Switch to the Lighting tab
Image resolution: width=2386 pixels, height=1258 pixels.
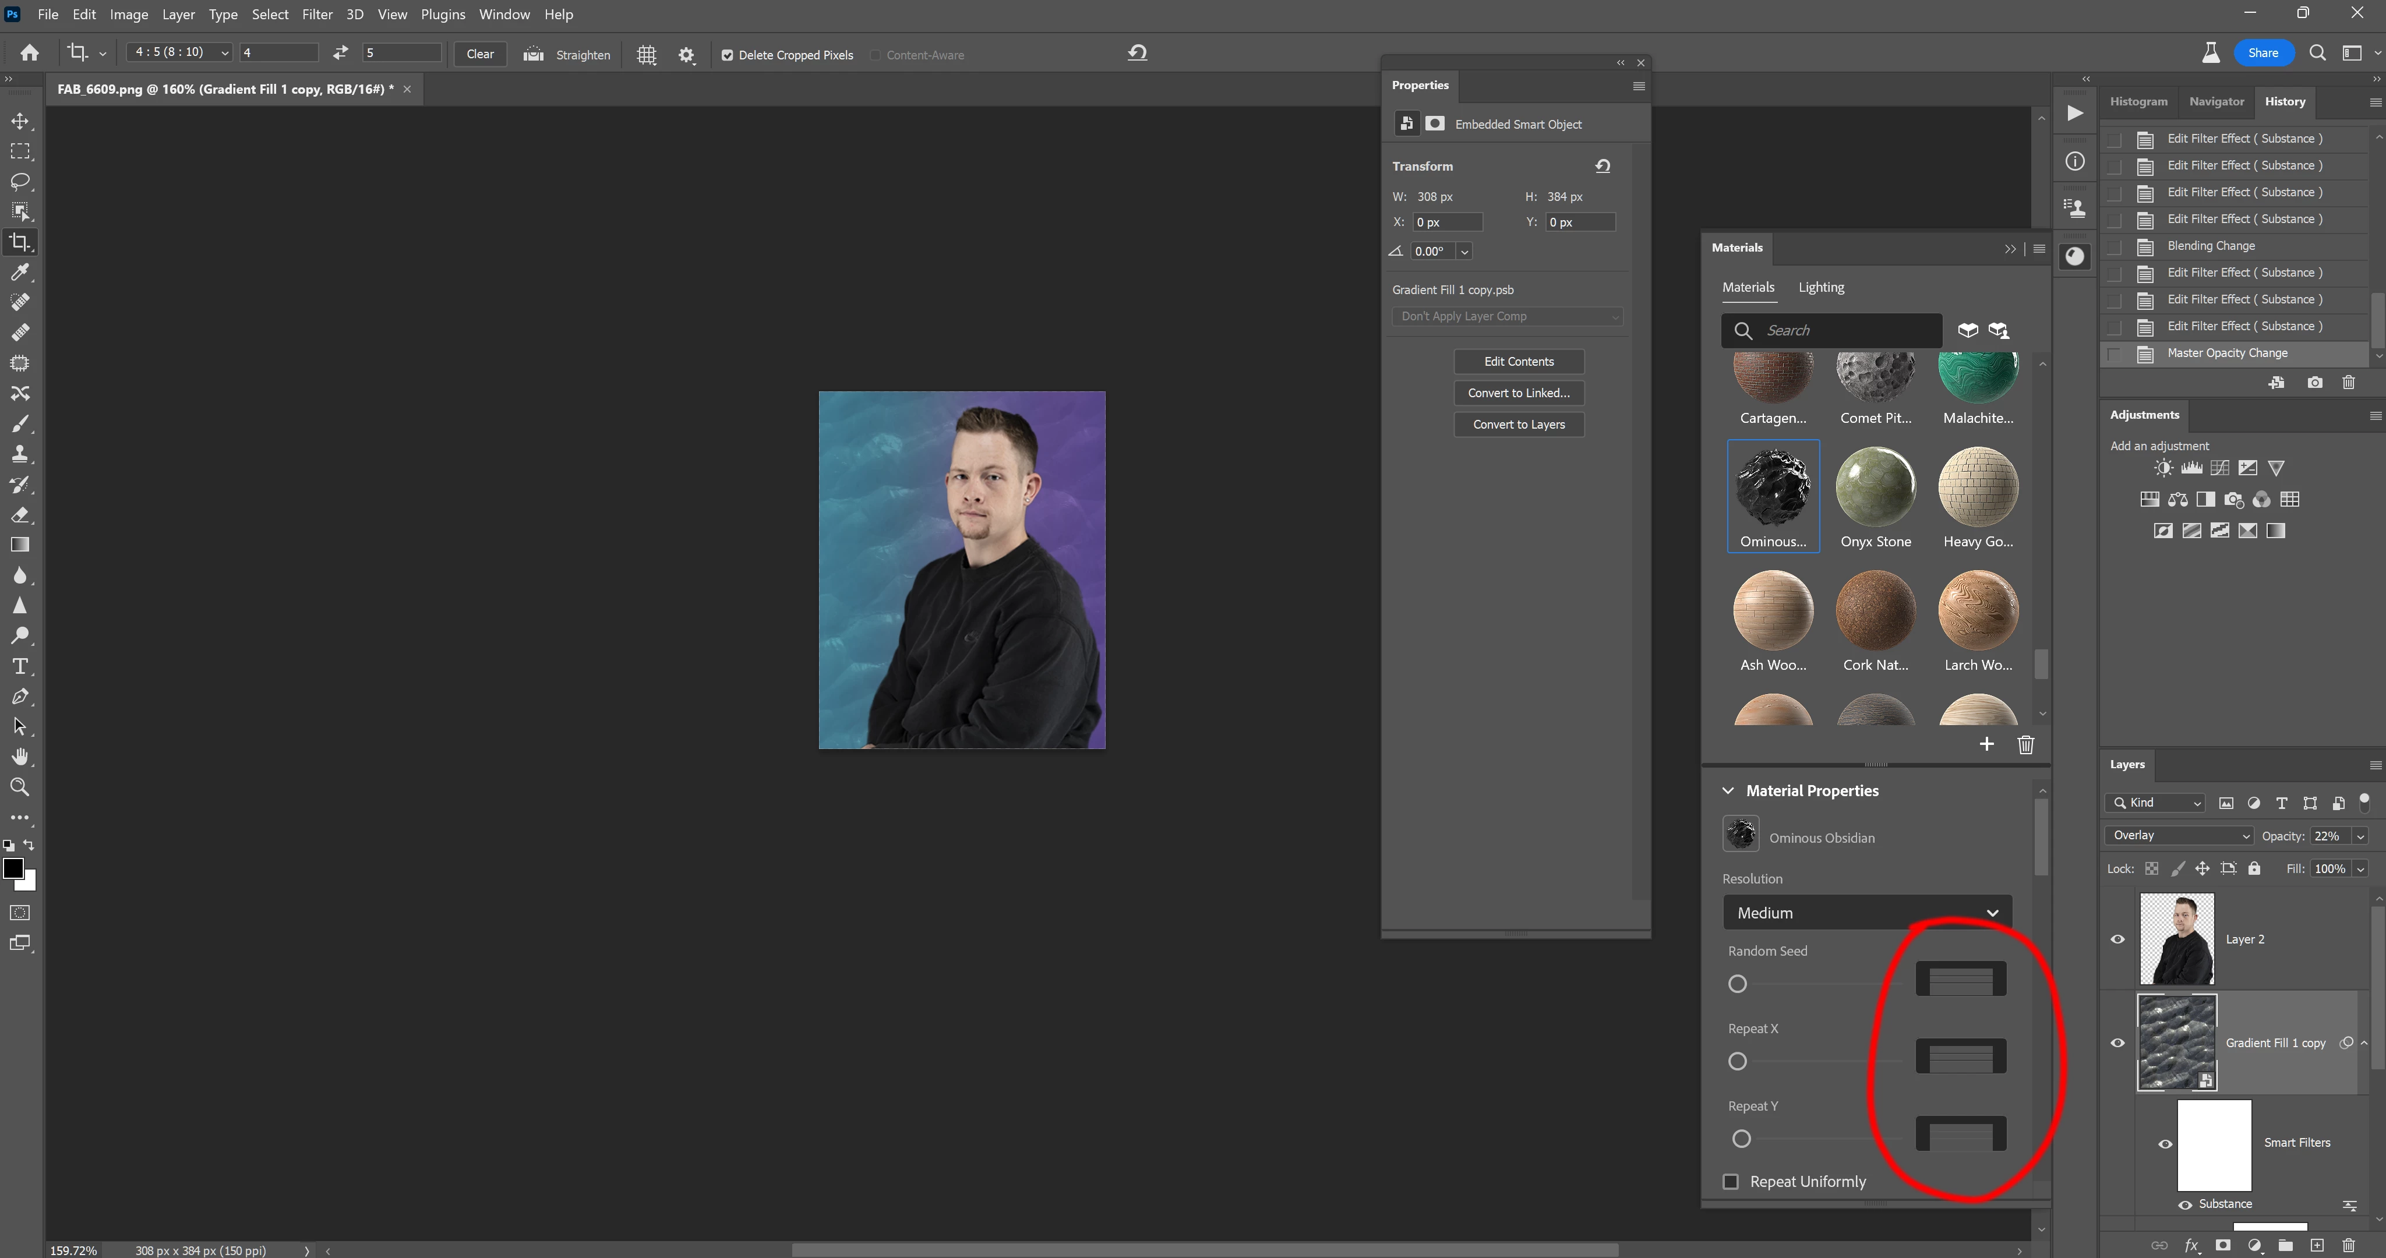click(1821, 287)
